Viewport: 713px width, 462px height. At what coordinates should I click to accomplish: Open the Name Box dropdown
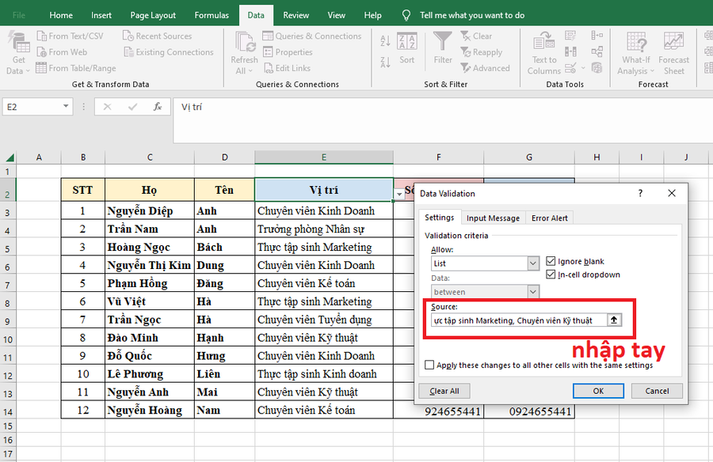[x=66, y=106]
